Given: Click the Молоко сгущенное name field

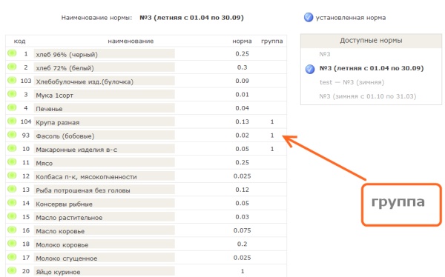Looking at the screenshot, I should coord(104,258).
